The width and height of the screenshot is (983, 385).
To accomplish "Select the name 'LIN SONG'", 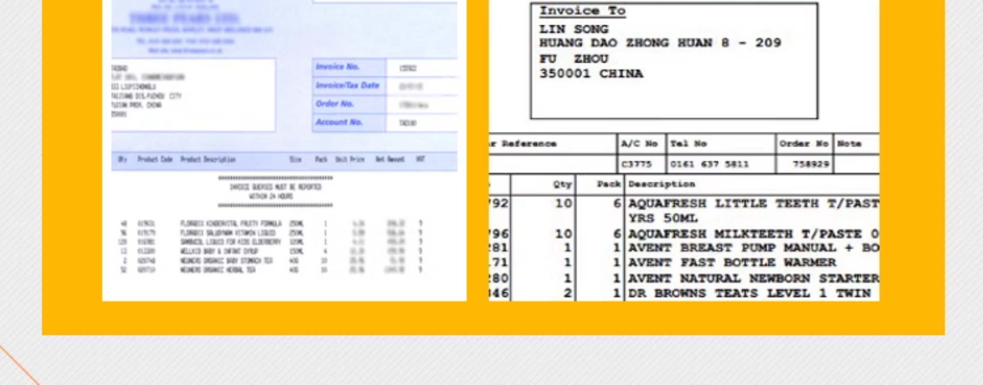I will (574, 29).
